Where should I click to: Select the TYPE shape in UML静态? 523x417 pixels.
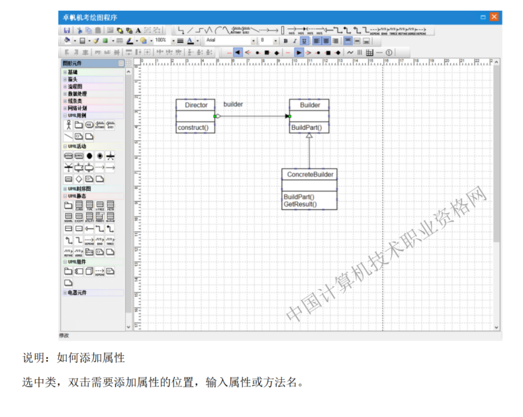tap(89, 205)
